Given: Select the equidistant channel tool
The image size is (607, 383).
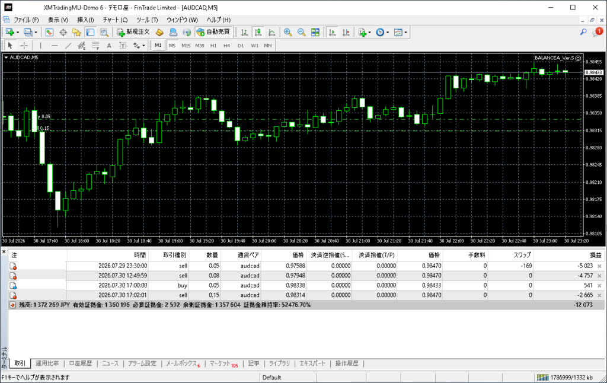Looking at the screenshot, I should [82, 46].
